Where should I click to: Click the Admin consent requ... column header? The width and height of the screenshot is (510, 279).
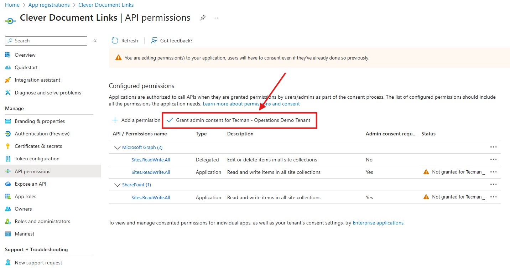click(x=391, y=134)
